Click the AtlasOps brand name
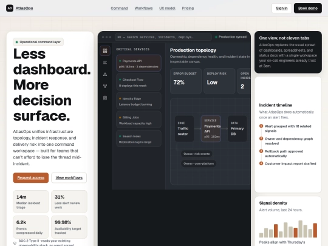Image resolution: width=328 pixels, height=246 pixels. (x=24, y=8)
